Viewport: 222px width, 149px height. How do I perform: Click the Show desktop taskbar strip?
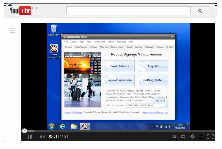click(188, 127)
